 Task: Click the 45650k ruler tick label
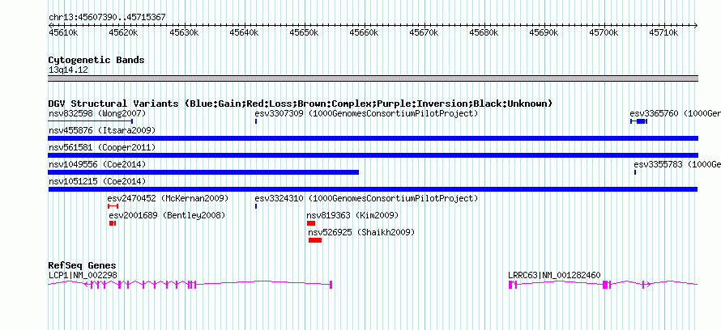pyautogui.click(x=304, y=32)
